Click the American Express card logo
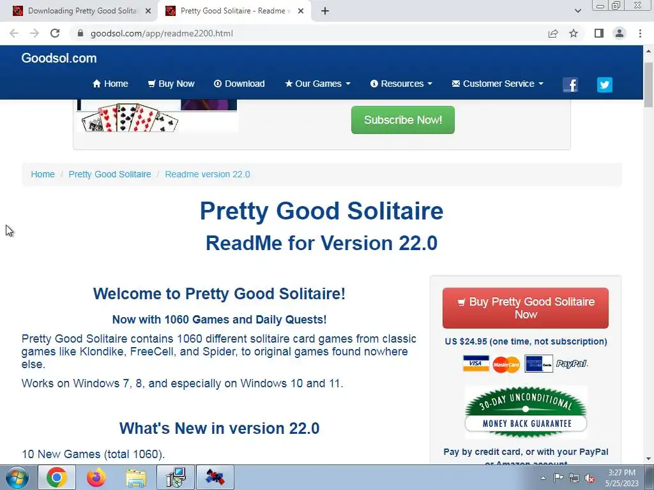Viewport: 654px width, 490px height. pyautogui.click(x=538, y=364)
